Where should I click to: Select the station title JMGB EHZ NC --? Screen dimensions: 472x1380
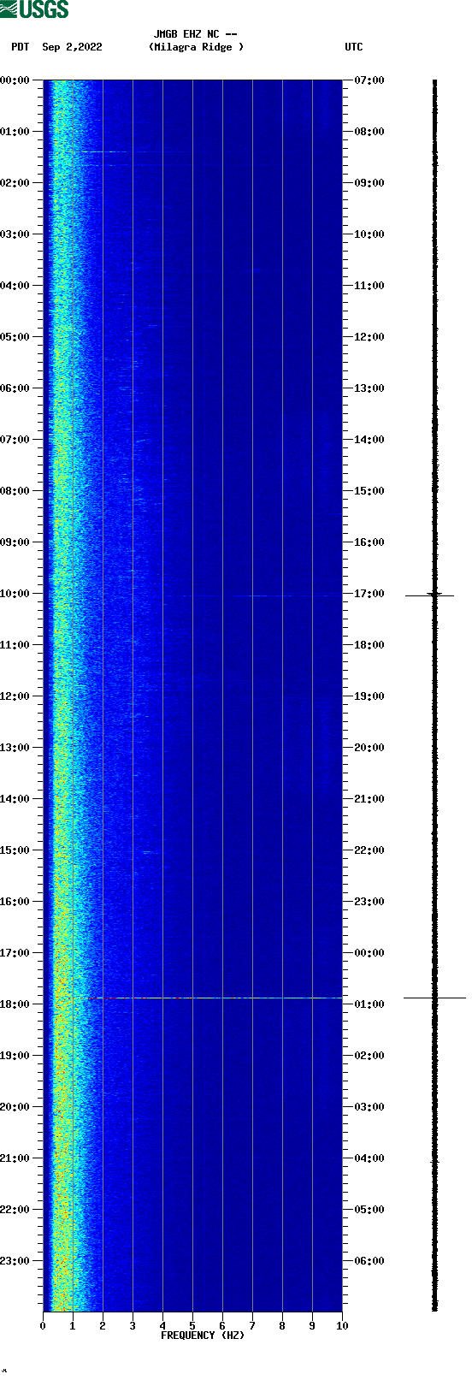[196, 34]
